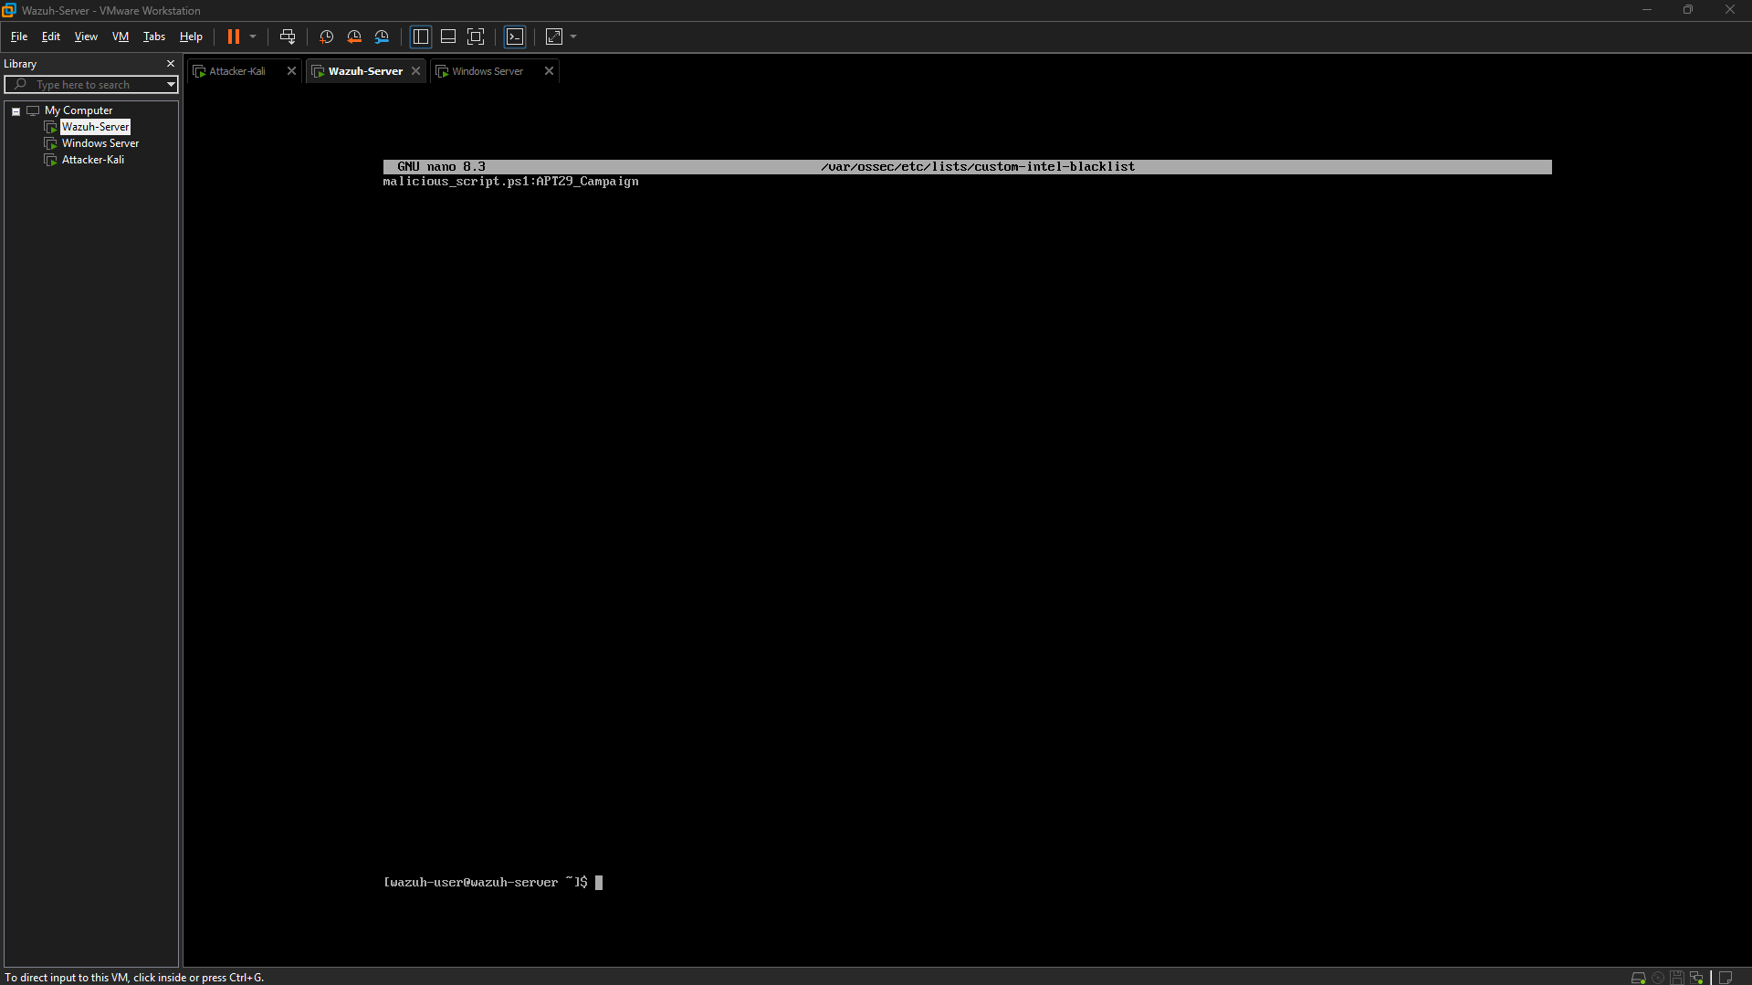Collapse the My Computer tree node
The height and width of the screenshot is (985, 1752).
click(16, 111)
